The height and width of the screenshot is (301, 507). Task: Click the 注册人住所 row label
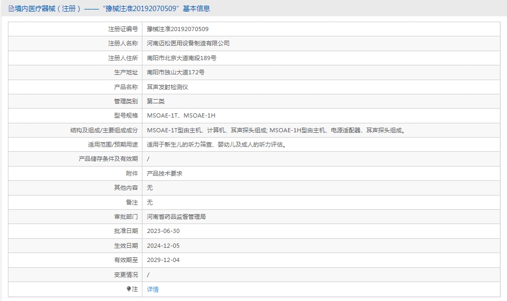[x=123, y=58]
